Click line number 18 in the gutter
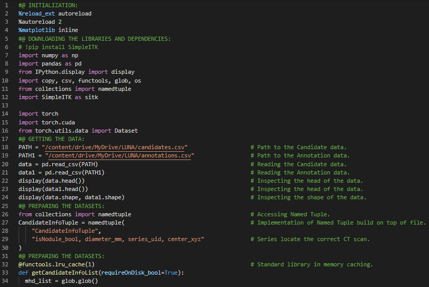Viewport: 429px width, 287px height. pos(6,147)
